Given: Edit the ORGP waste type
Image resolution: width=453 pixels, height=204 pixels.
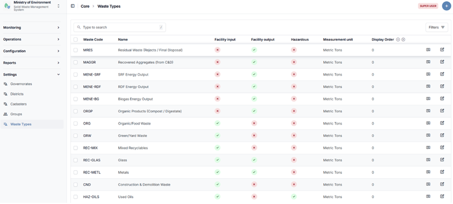Looking at the screenshot, I should [x=442, y=111].
